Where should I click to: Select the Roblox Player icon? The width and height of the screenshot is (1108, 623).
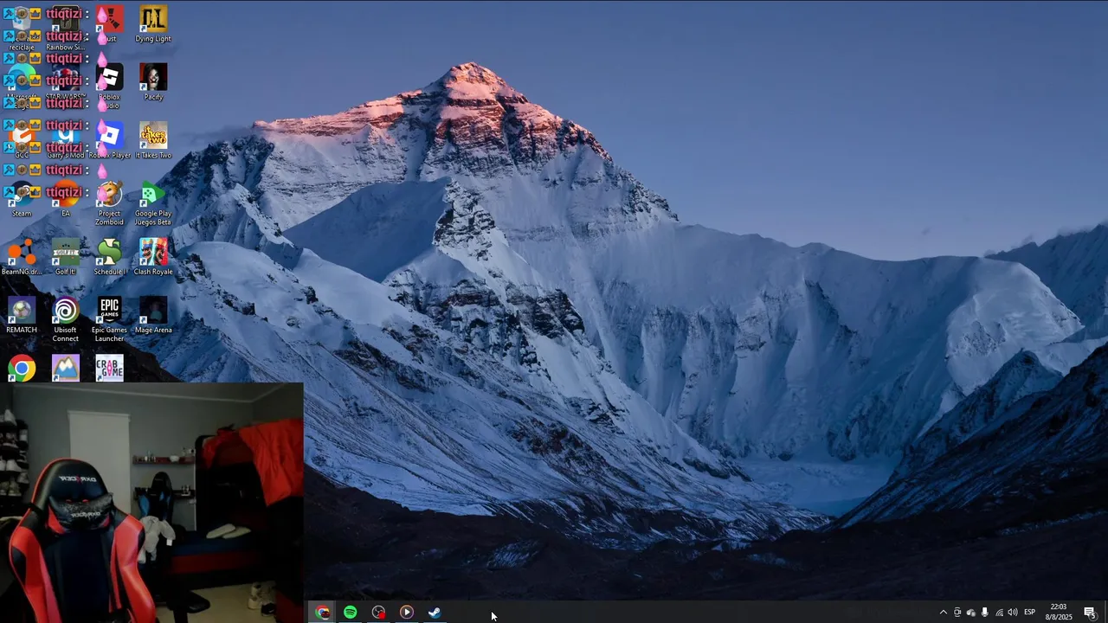click(109, 140)
